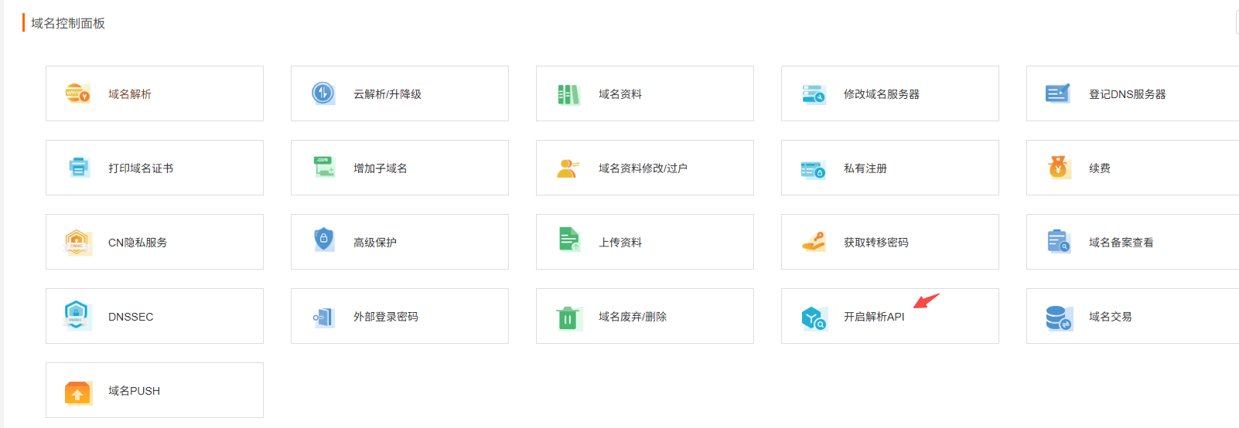Click 开启解析API label
This screenshot has width=1239, height=428.
point(873,317)
